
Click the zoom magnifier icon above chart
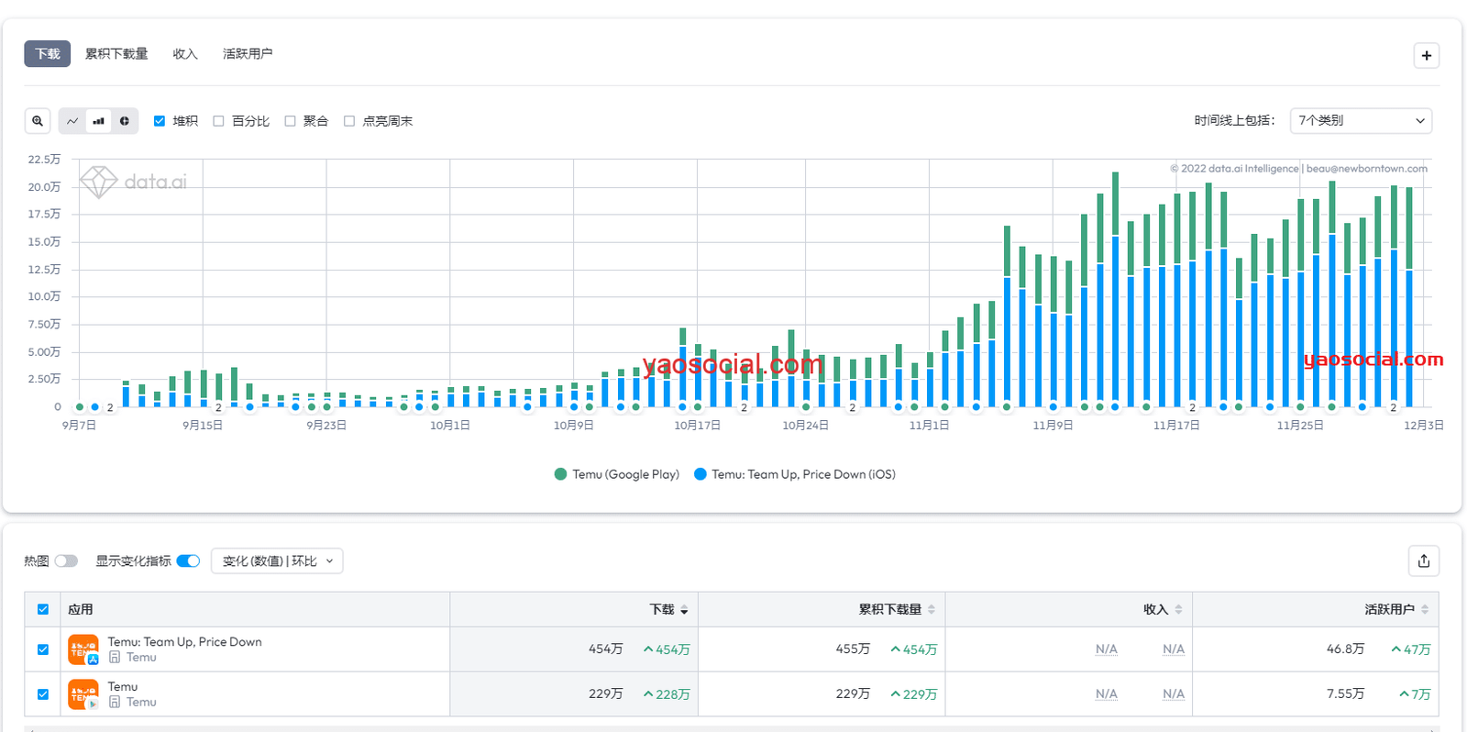coord(38,121)
